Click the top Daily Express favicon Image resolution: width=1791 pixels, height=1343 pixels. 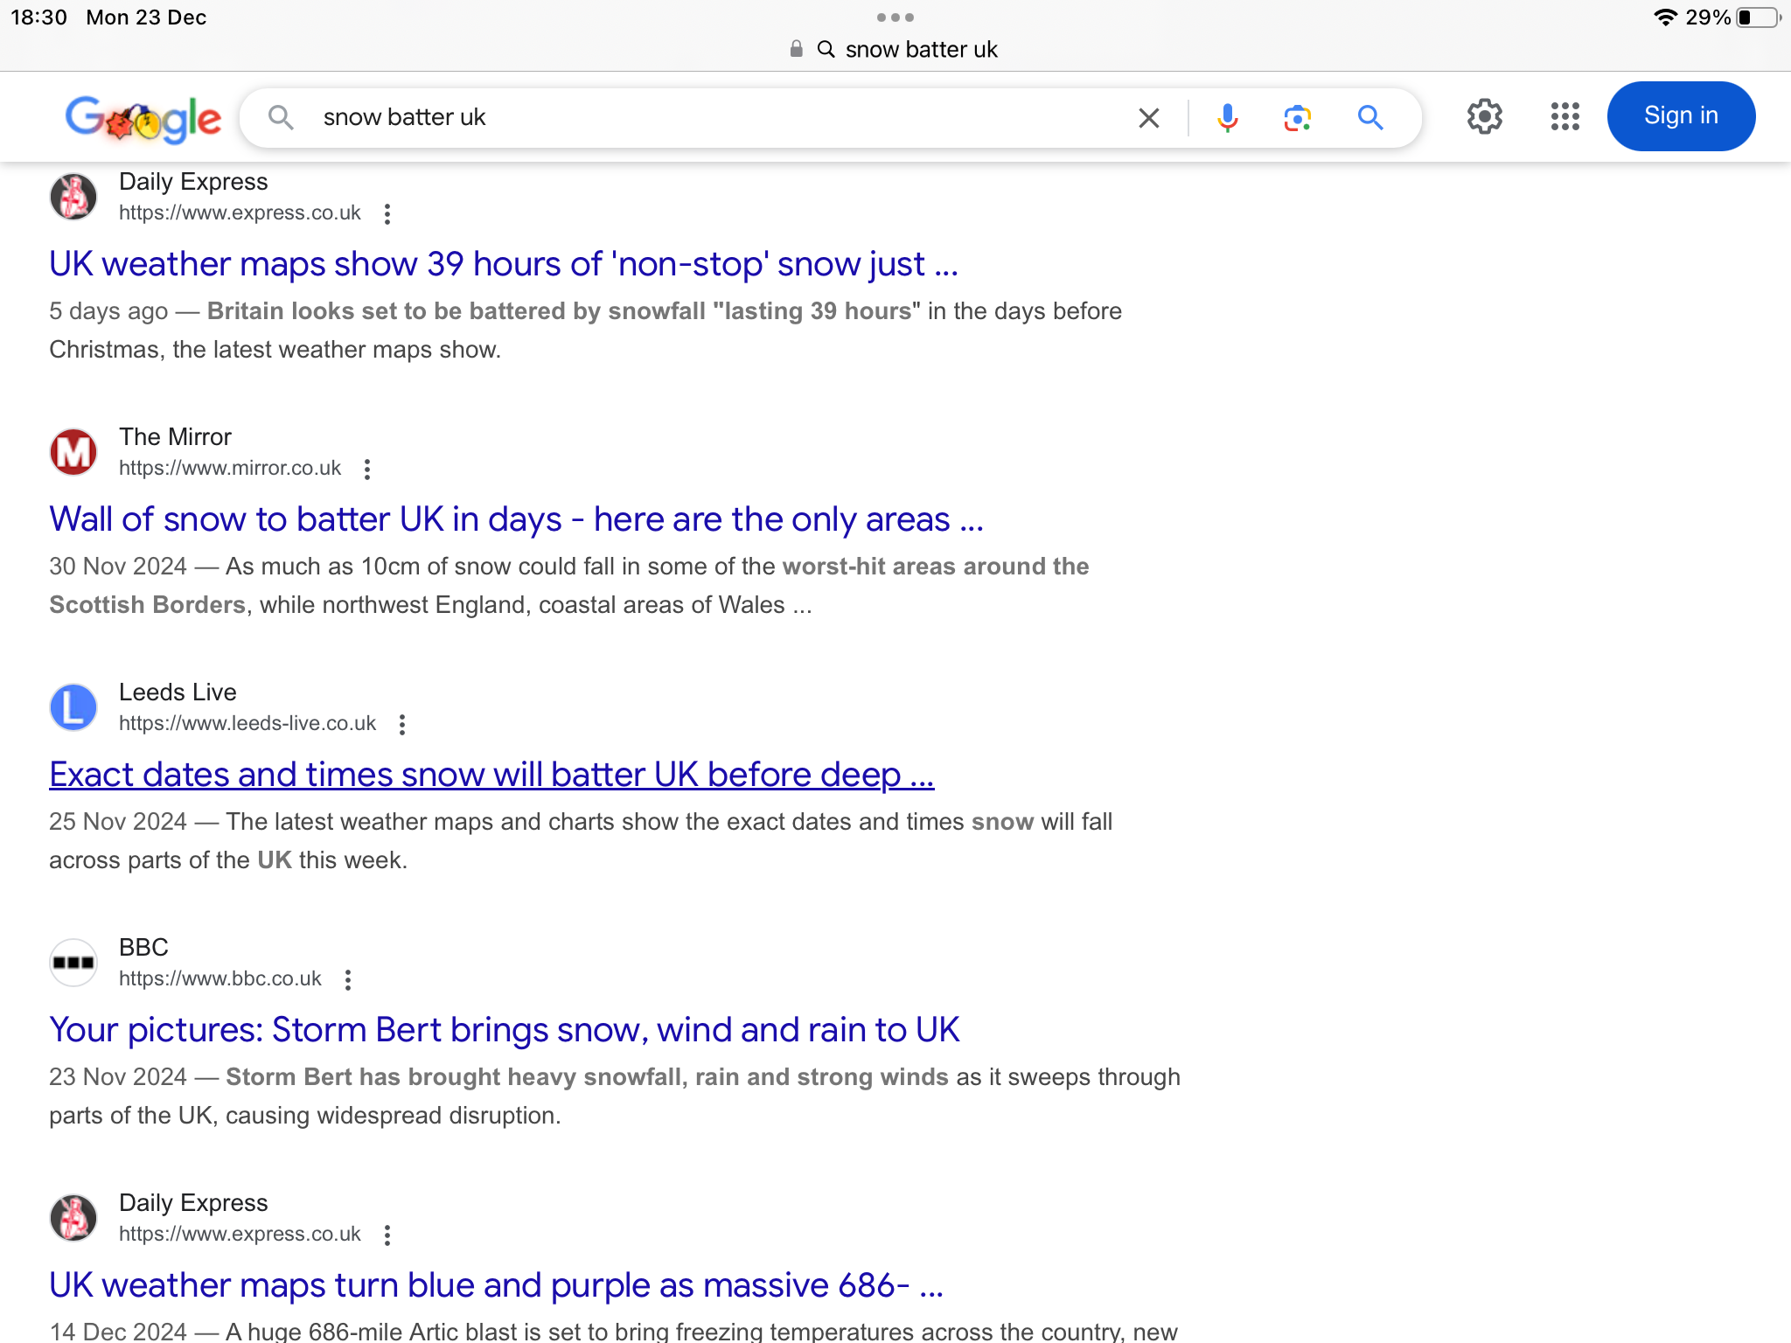[73, 197]
